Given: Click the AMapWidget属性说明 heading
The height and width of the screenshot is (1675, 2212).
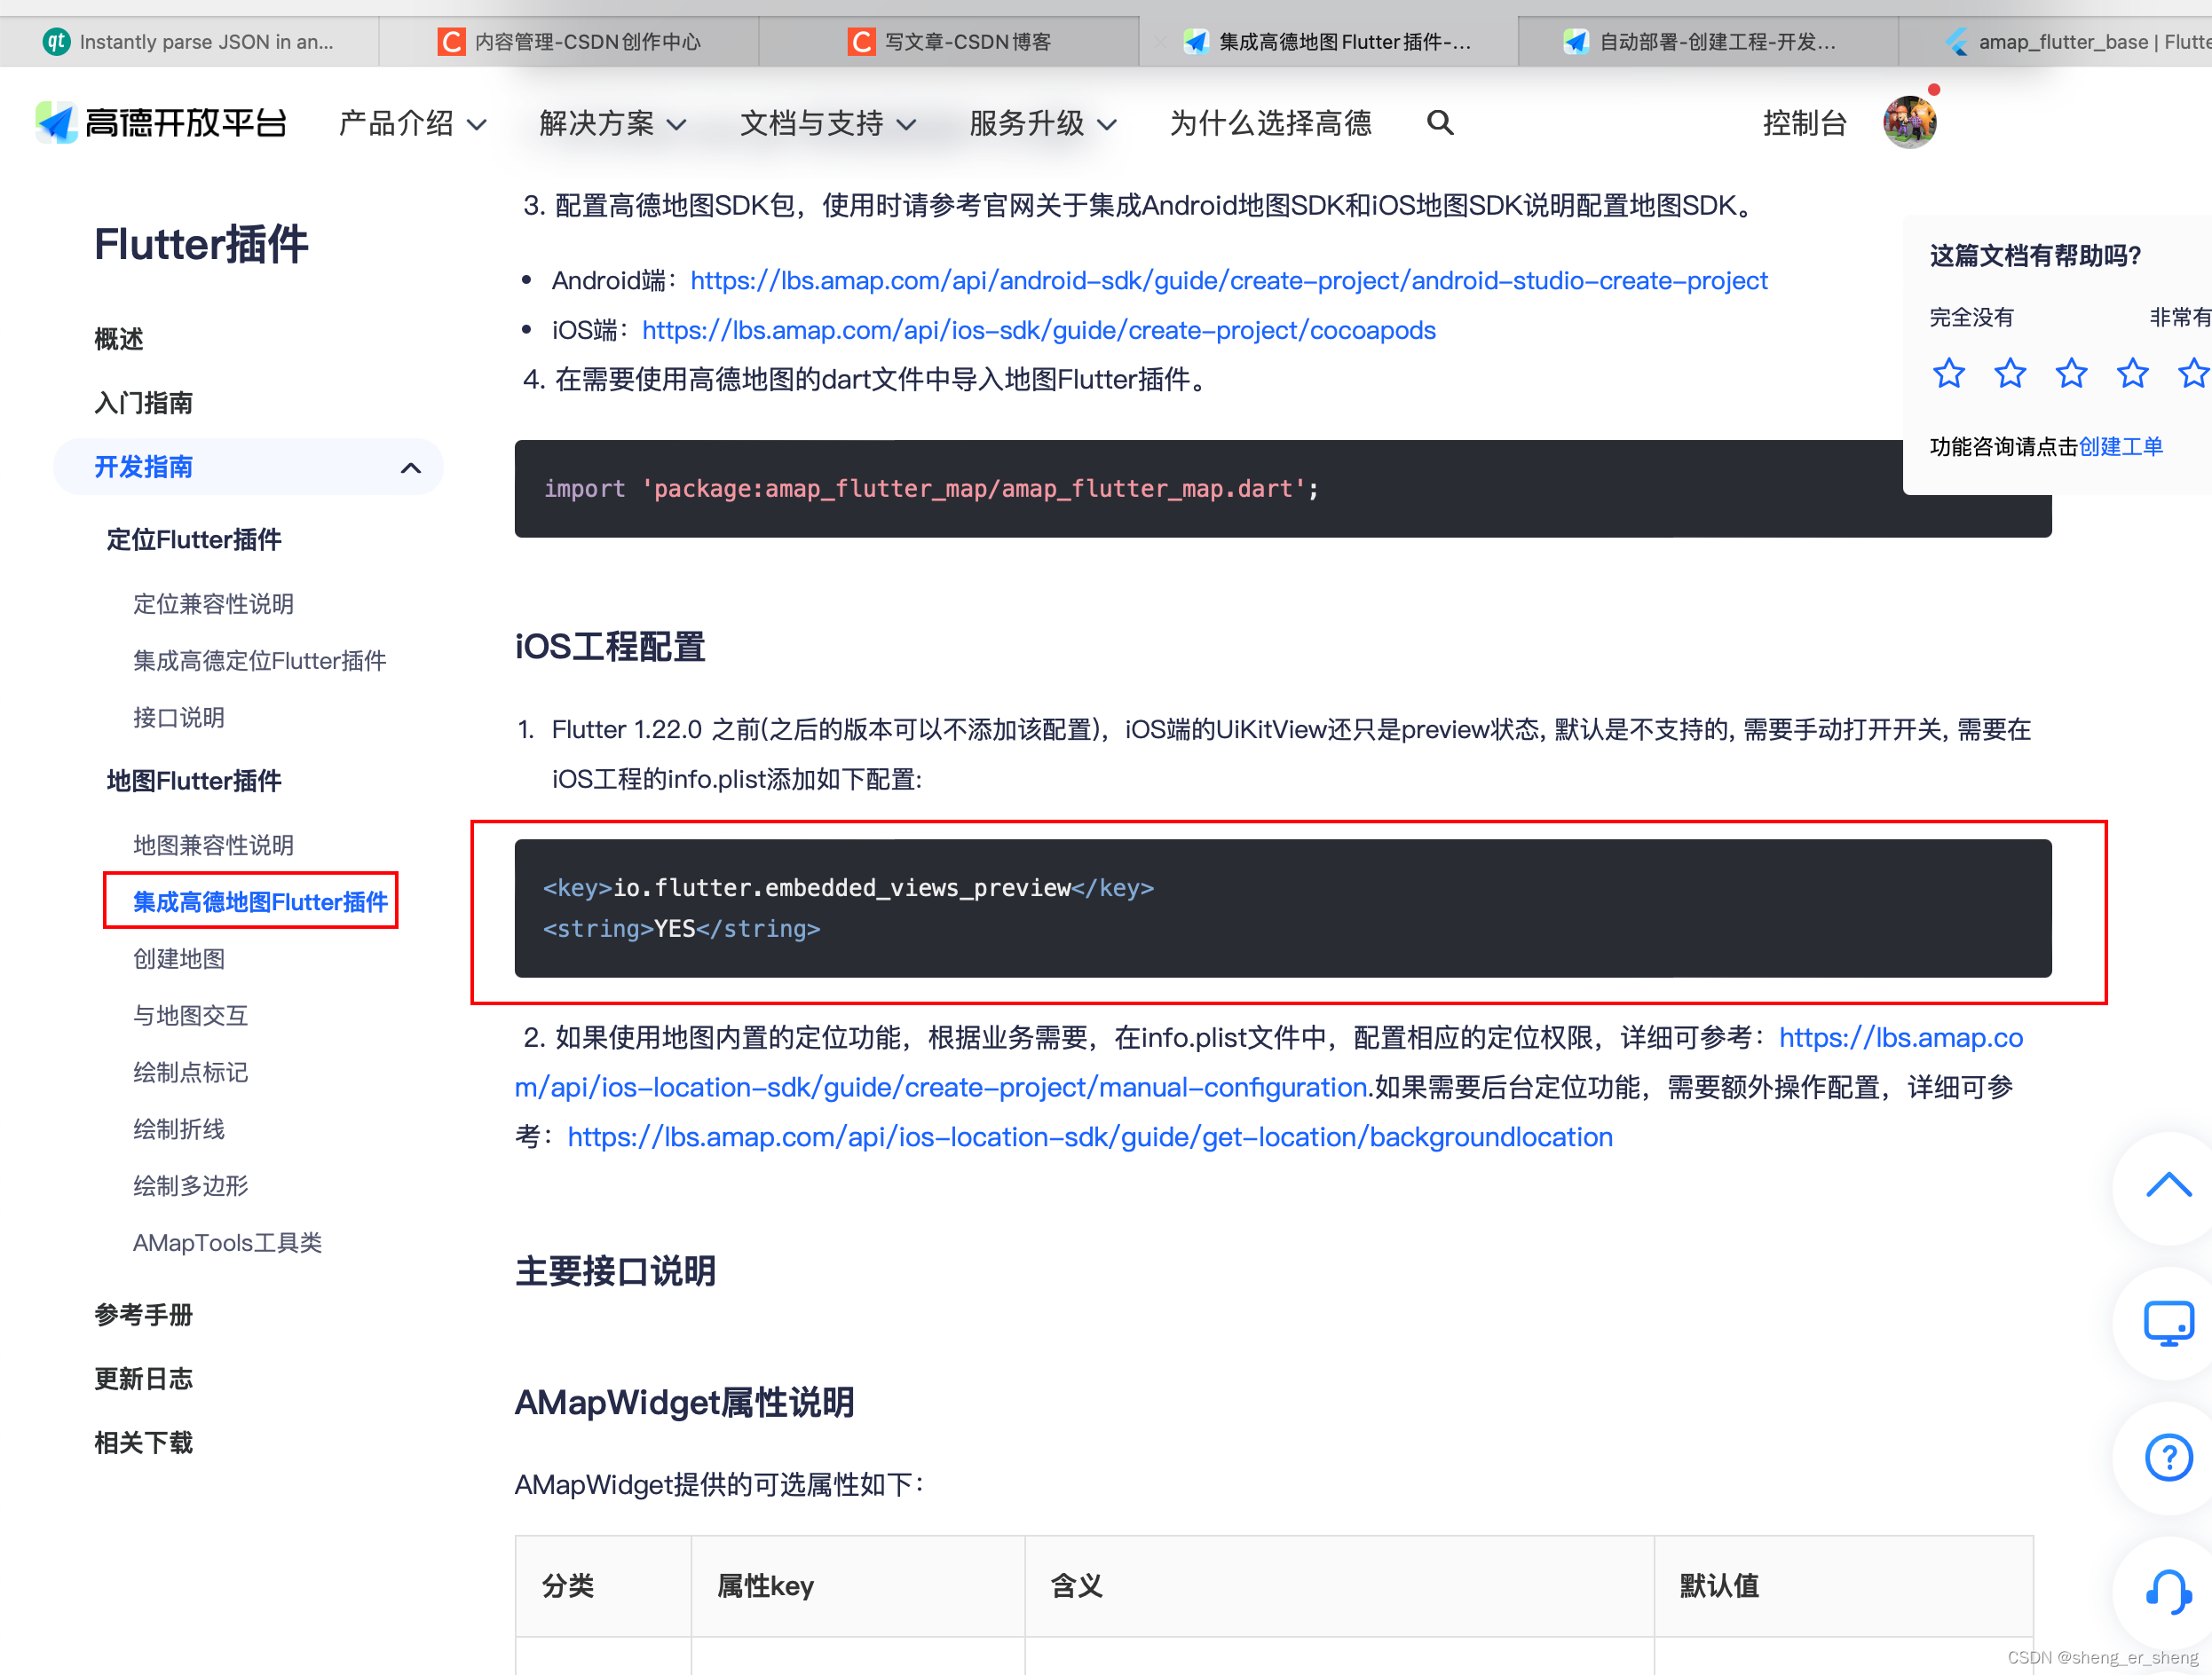Looking at the screenshot, I should click(x=684, y=1402).
